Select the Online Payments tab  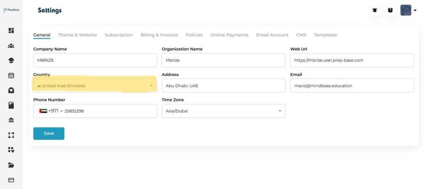point(229,35)
